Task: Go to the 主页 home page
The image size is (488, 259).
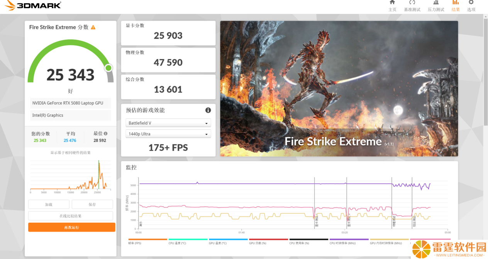Action: (x=392, y=6)
